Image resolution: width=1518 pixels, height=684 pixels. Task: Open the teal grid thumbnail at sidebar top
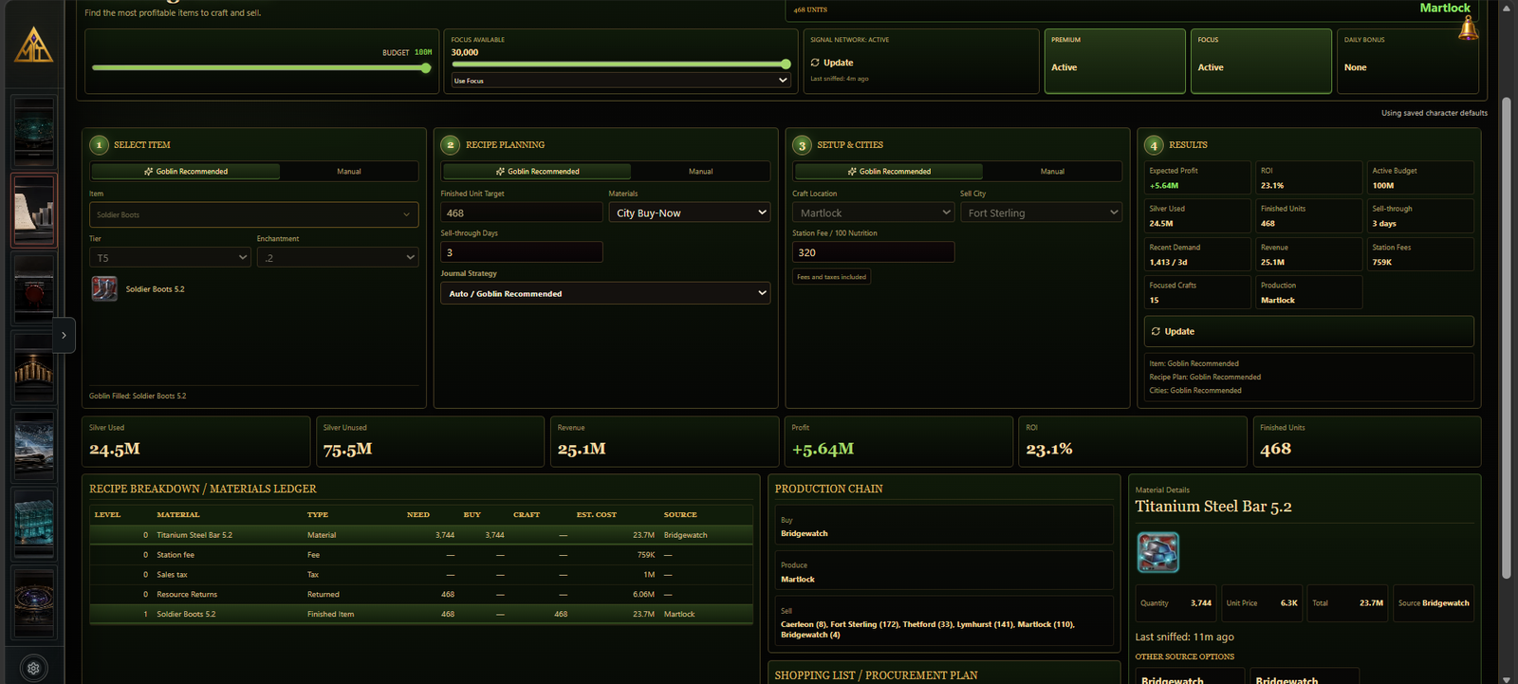[x=34, y=131]
